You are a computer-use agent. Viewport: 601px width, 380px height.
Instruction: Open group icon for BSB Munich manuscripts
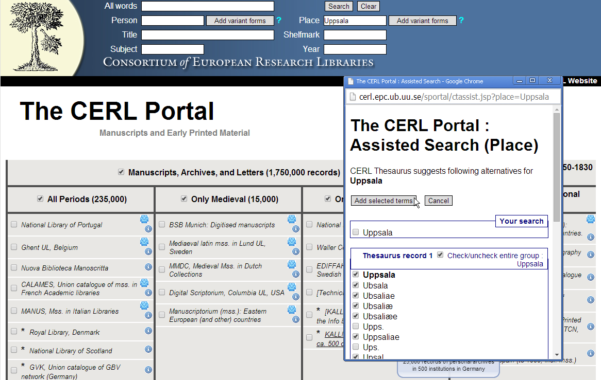[292, 219]
